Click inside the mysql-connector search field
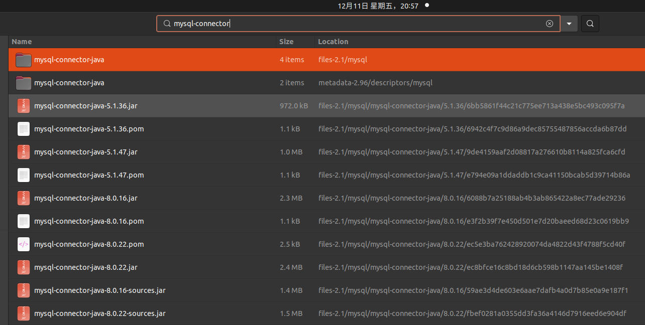The height and width of the screenshot is (325, 645). click(359, 24)
